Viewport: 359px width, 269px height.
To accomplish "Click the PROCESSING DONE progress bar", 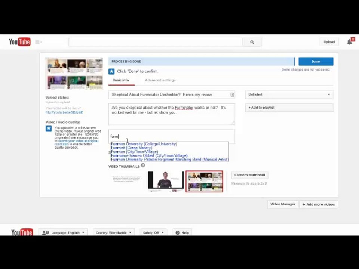I will click(202, 62).
